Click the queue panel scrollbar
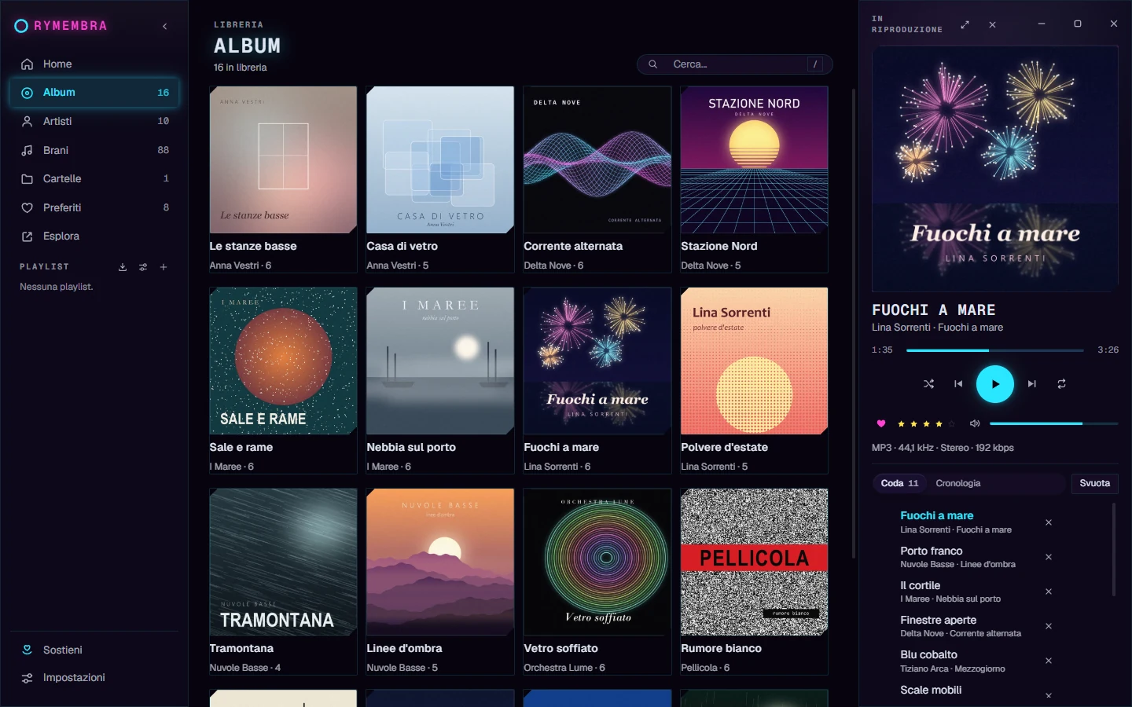Image resolution: width=1132 pixels, height=707 pixels. coord(1114,550)
